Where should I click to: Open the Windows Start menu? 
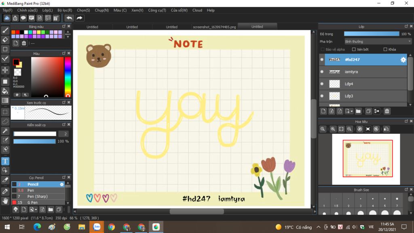coord(7,227)
